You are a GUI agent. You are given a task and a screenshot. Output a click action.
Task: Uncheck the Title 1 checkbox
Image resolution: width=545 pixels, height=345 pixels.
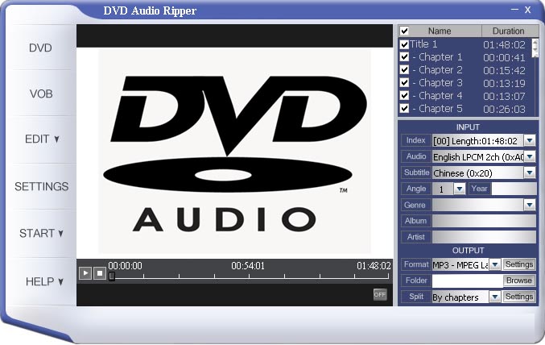coord(404,44)
